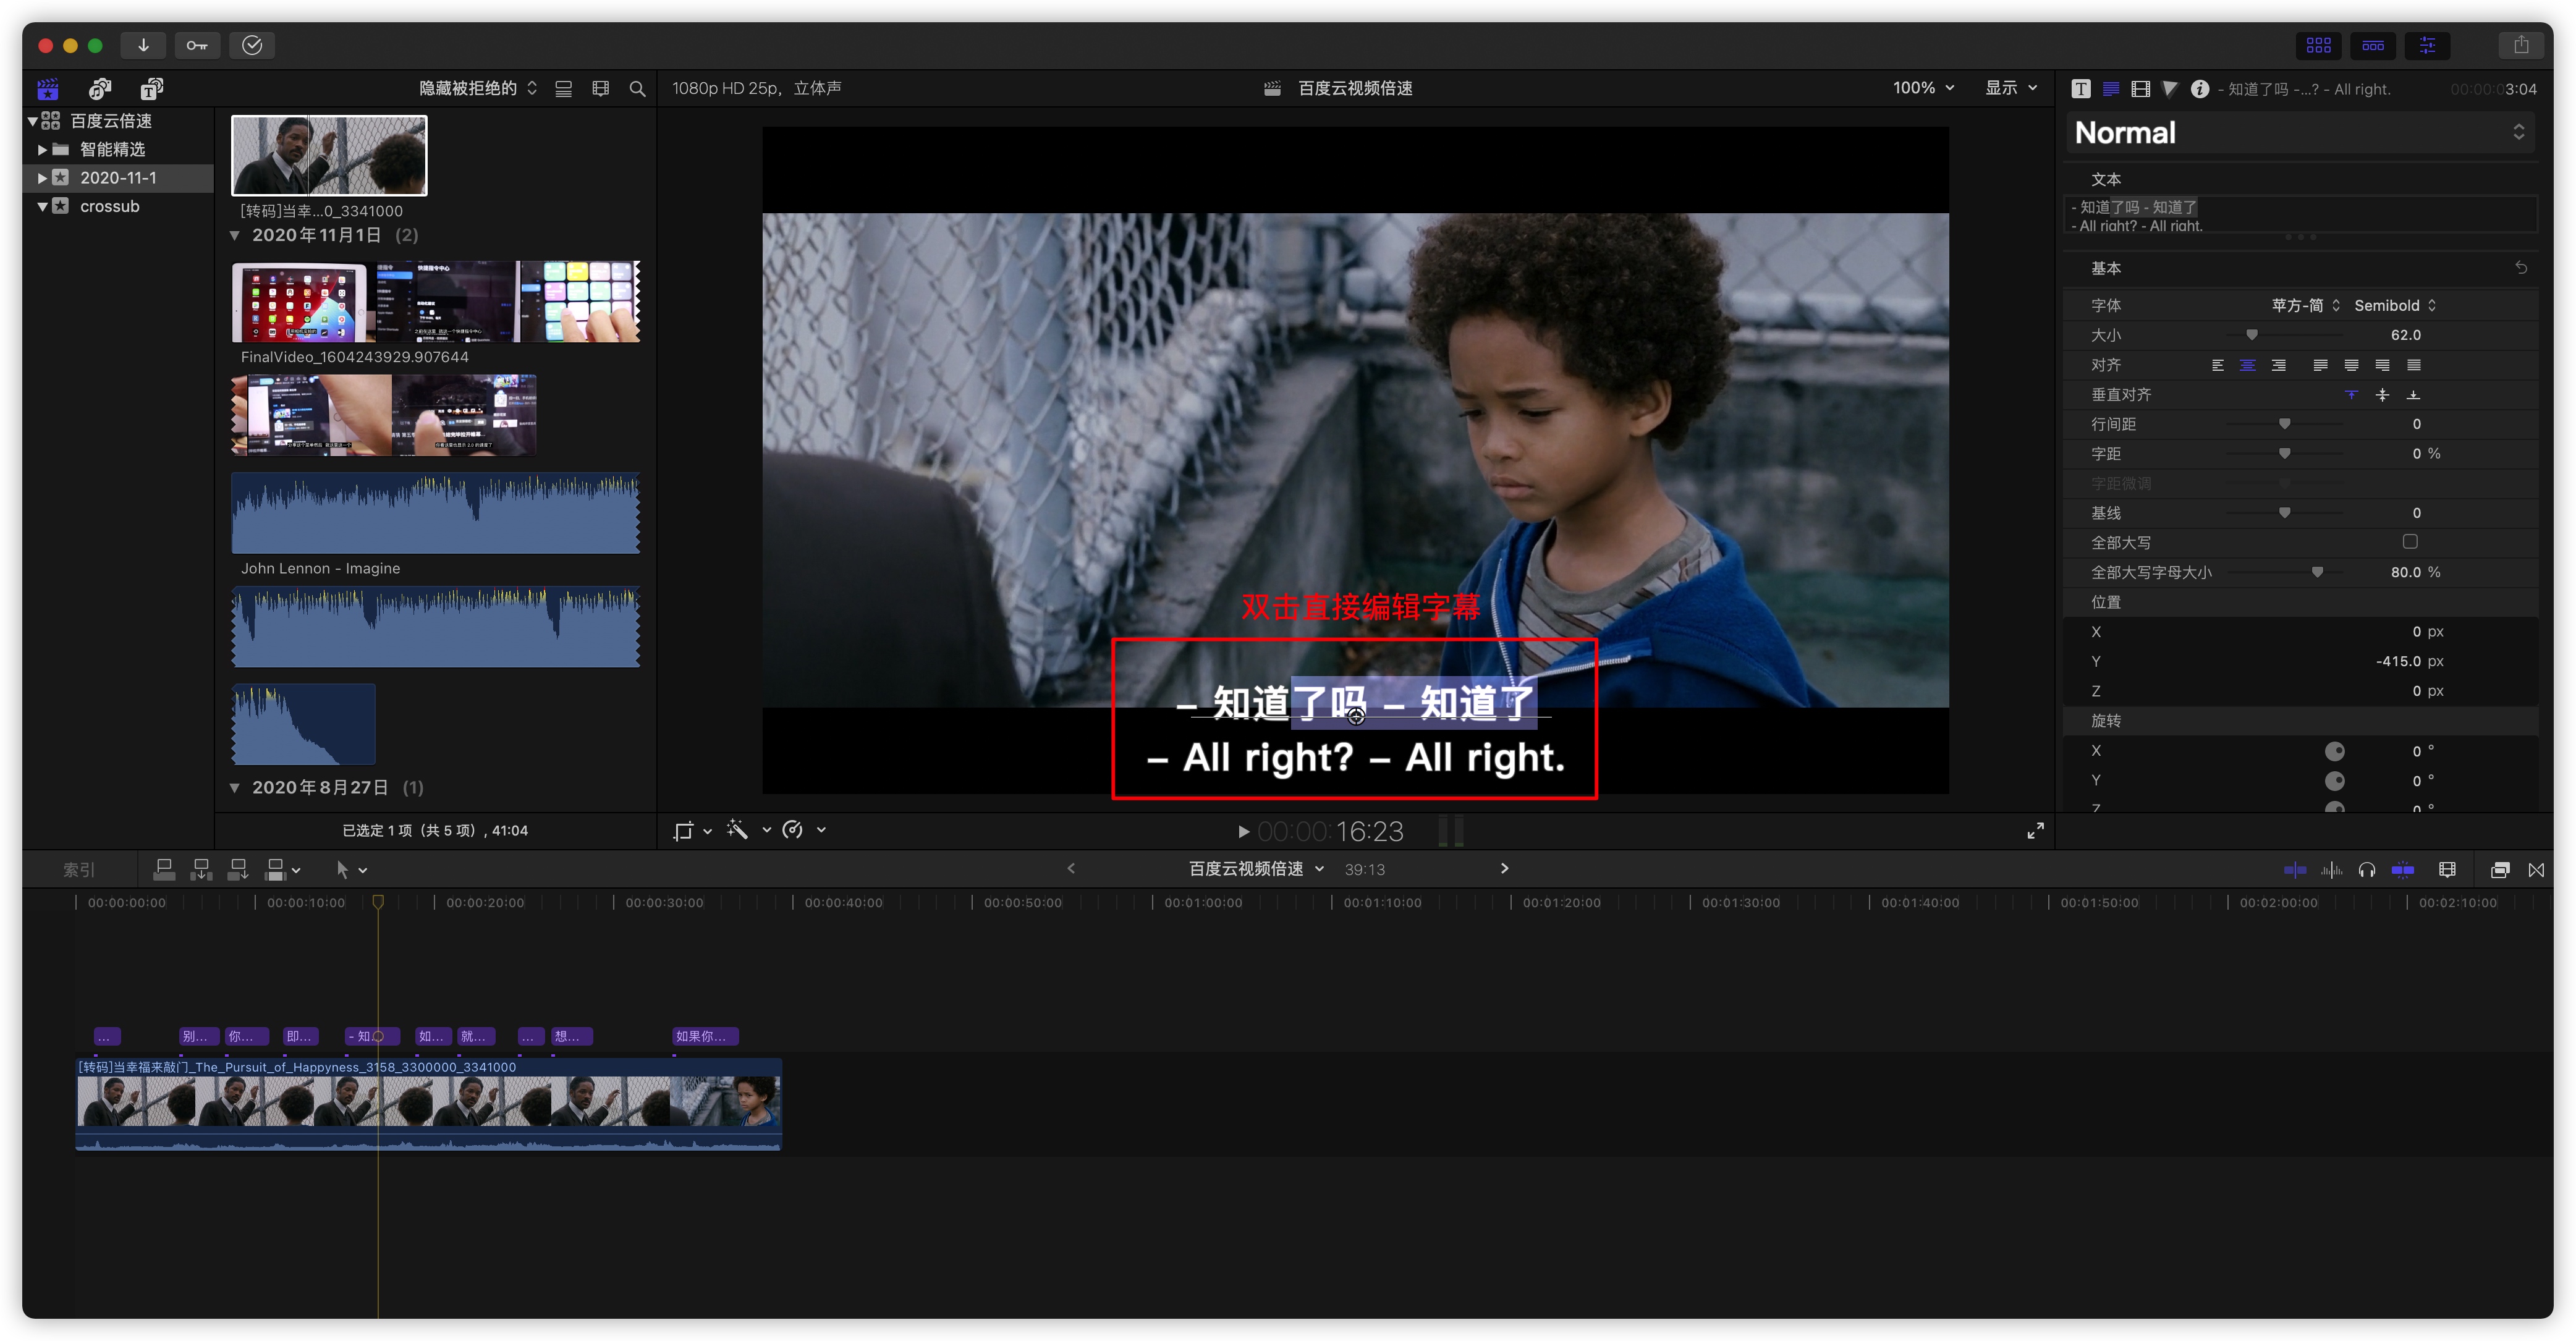The height and width of the screenshot is (1341, 2576).
Task: Select the John Lennon Imagine audio clip
Action: 435,513
